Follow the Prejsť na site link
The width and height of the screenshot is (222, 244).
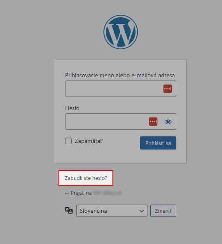pyautogui.click(x=93, y=193)
